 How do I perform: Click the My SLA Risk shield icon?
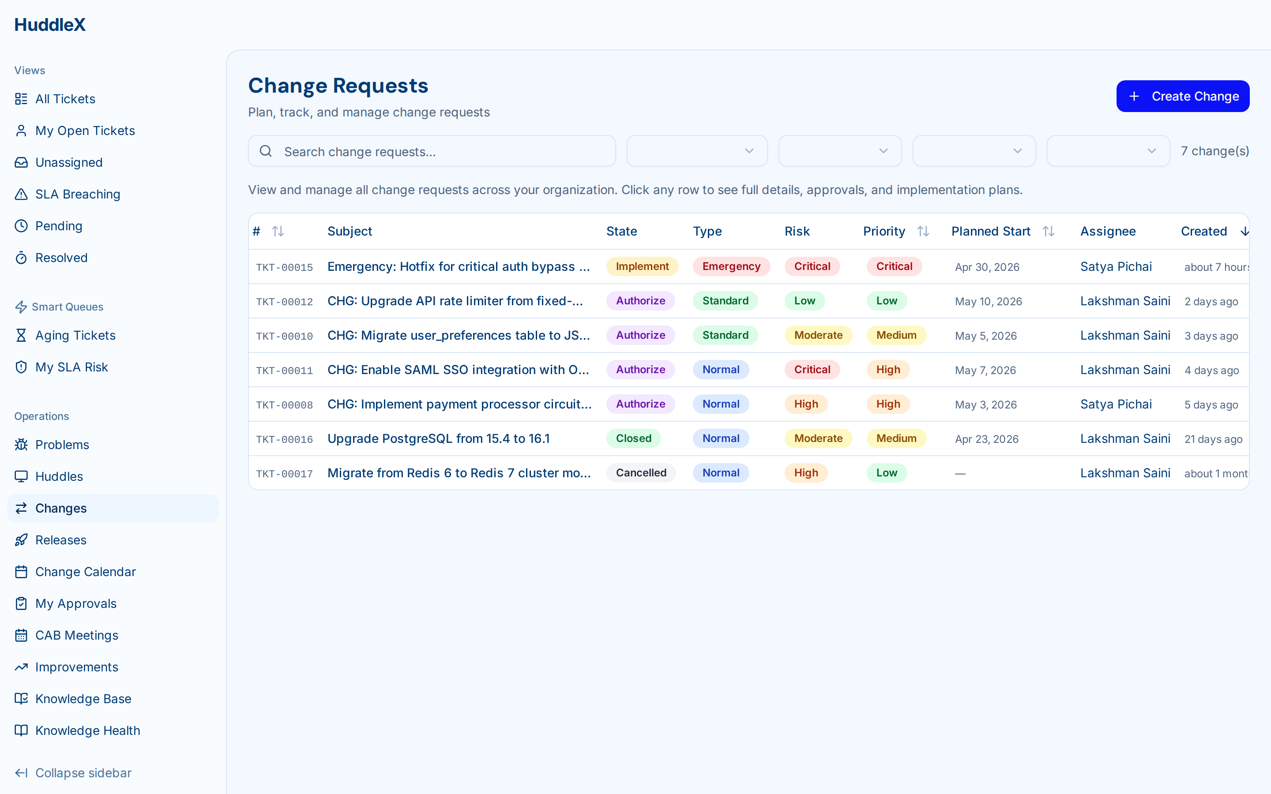21,367
